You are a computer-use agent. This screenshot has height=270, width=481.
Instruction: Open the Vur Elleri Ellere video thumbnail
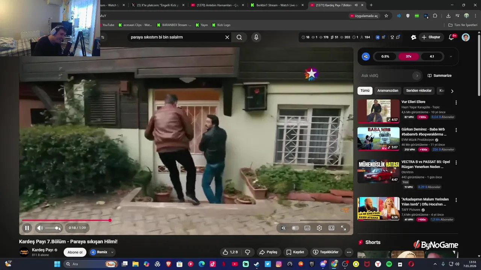pos(378,111)
